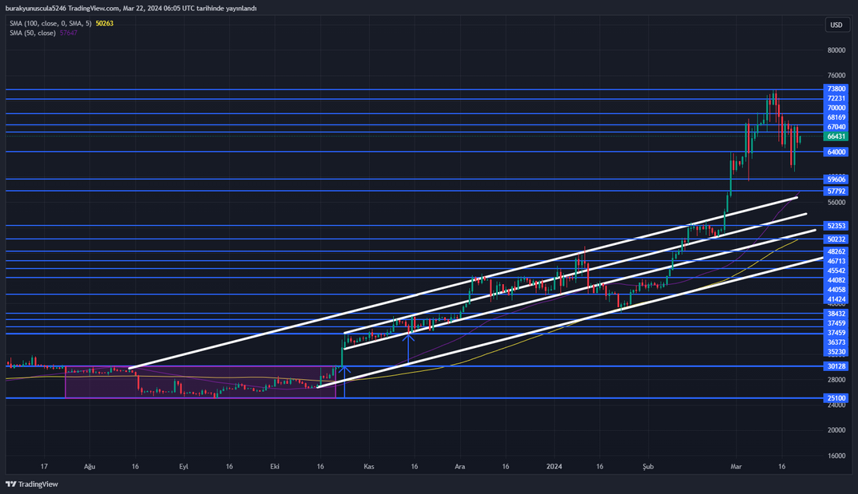Select the 44082 price level label

coord(836,280)
